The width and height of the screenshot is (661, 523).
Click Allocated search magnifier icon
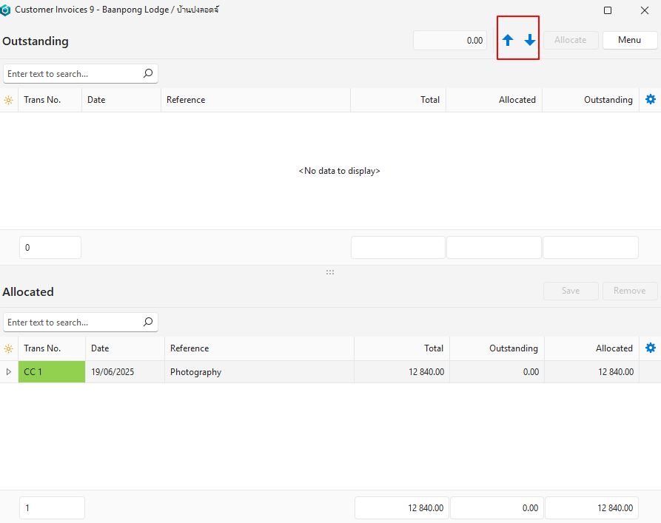click(x=148, y=323)
